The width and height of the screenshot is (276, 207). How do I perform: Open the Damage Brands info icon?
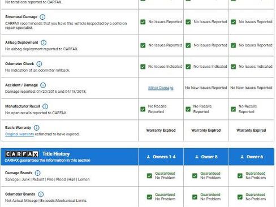[38, 173]
